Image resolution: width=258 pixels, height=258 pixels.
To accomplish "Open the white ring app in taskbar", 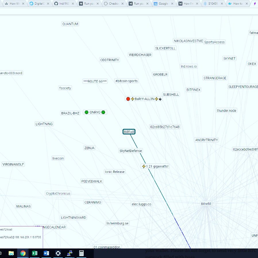I will point(58,253).
